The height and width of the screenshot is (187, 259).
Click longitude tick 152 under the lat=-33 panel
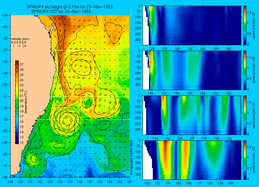pyautogui.click(x=147, y=183)
